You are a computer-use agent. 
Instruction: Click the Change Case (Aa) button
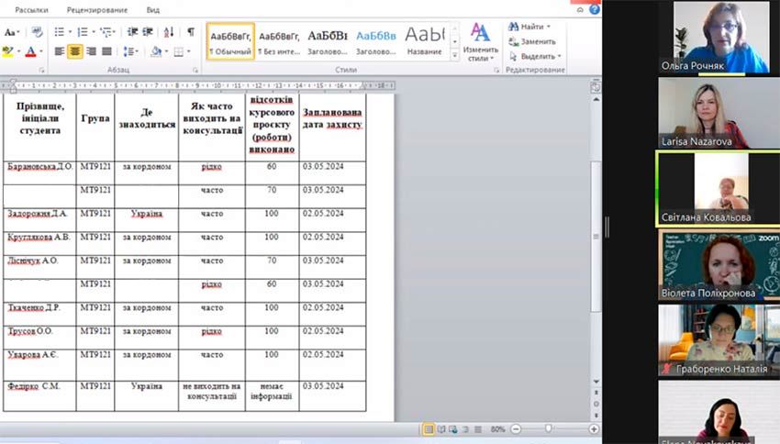click(x=11, y=33)
